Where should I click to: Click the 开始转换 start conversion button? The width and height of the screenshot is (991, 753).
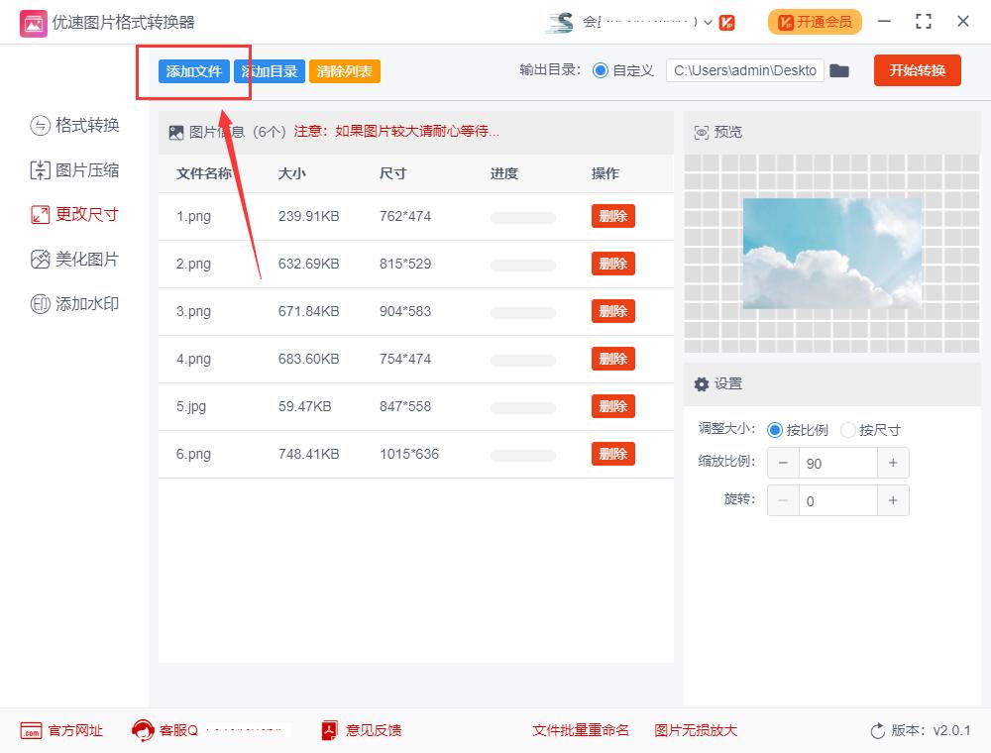pyautogui.click(x=917, y=70)
